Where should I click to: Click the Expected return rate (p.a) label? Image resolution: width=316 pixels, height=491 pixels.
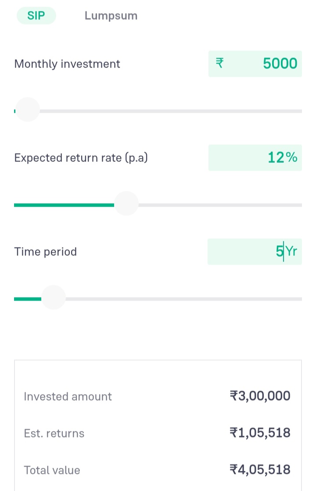(x=81, y=158)
